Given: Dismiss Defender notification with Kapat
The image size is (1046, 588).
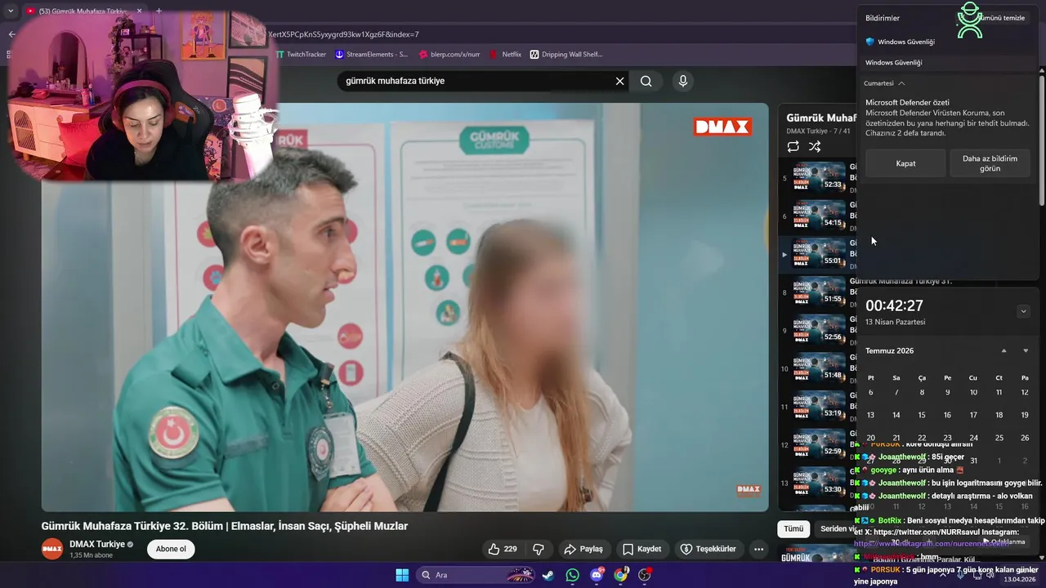Looking at the screenshot, I should (x=905, y=163).
